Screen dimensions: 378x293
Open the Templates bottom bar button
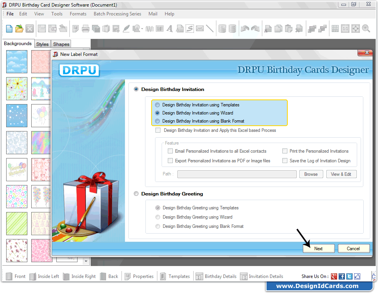tap(175, 276)
